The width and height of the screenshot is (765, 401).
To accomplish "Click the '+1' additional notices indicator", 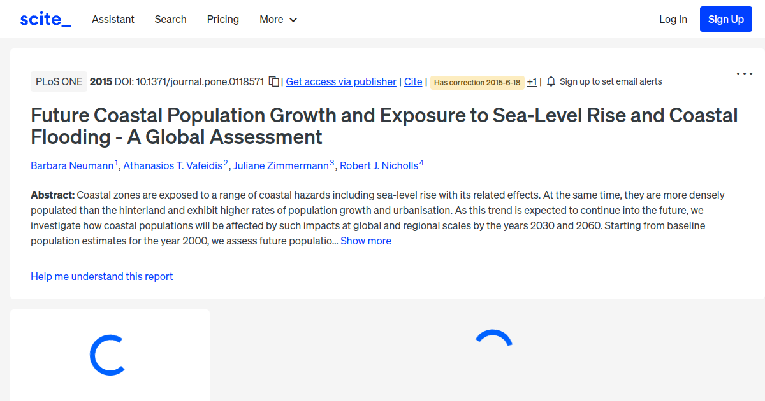I will click(x=532, y=81).
